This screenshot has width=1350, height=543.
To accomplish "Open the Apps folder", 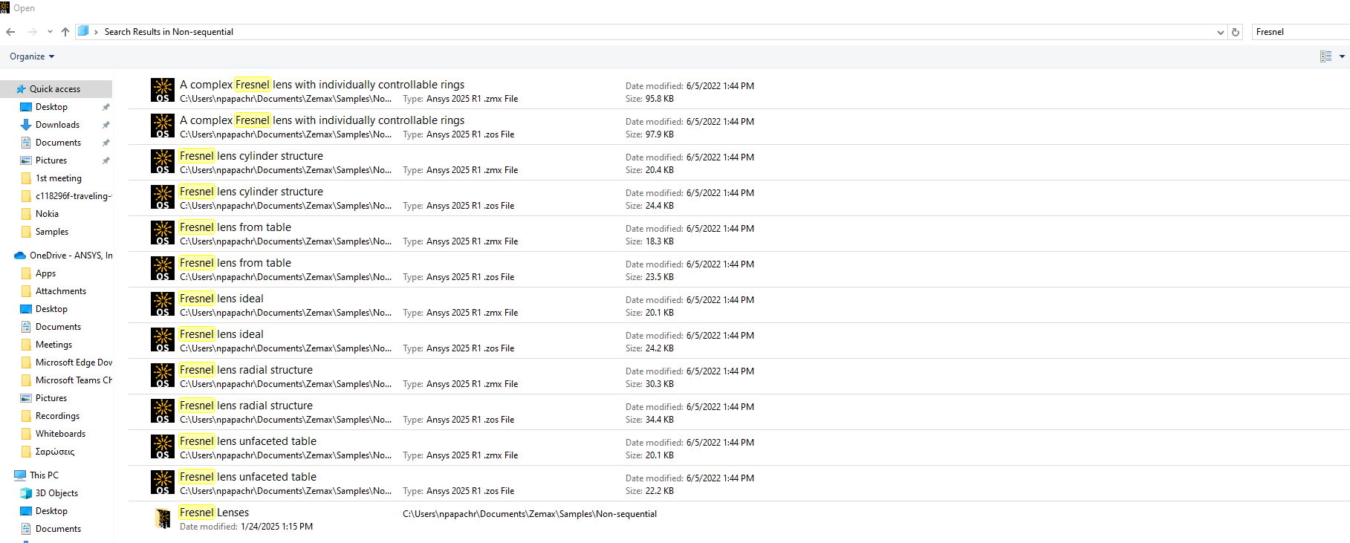I will click(x=45, y=273).
